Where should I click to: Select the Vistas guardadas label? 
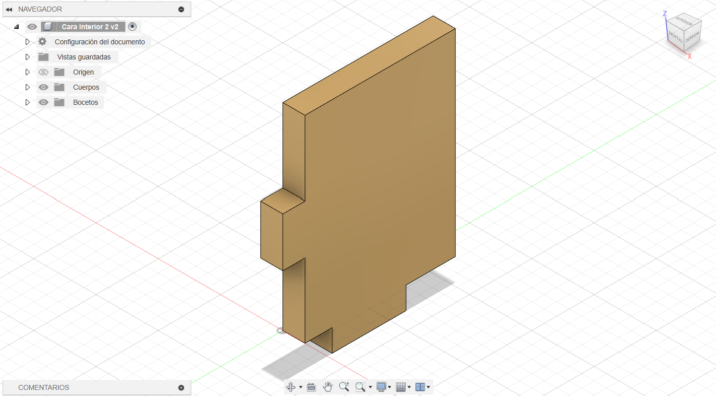tap(84, 57)
